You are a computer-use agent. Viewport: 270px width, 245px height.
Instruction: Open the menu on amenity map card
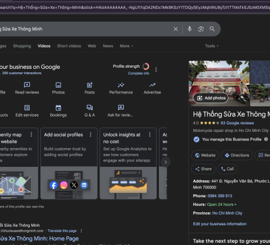tap(32, 134)
